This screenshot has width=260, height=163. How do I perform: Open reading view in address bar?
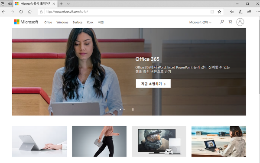pos(212,12)
